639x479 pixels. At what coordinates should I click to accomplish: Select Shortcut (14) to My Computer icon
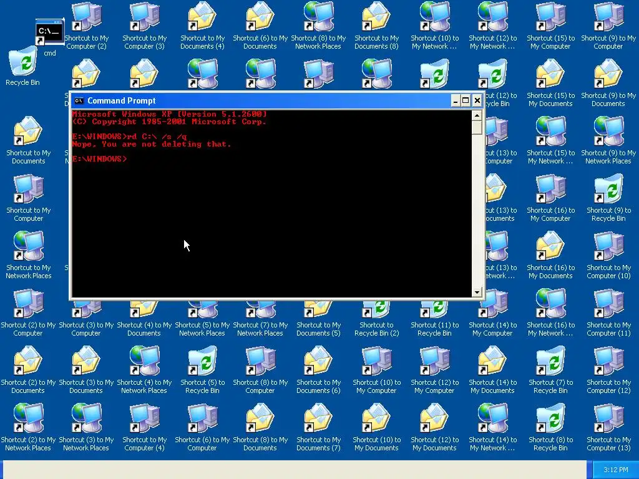[x=492, y=304]
